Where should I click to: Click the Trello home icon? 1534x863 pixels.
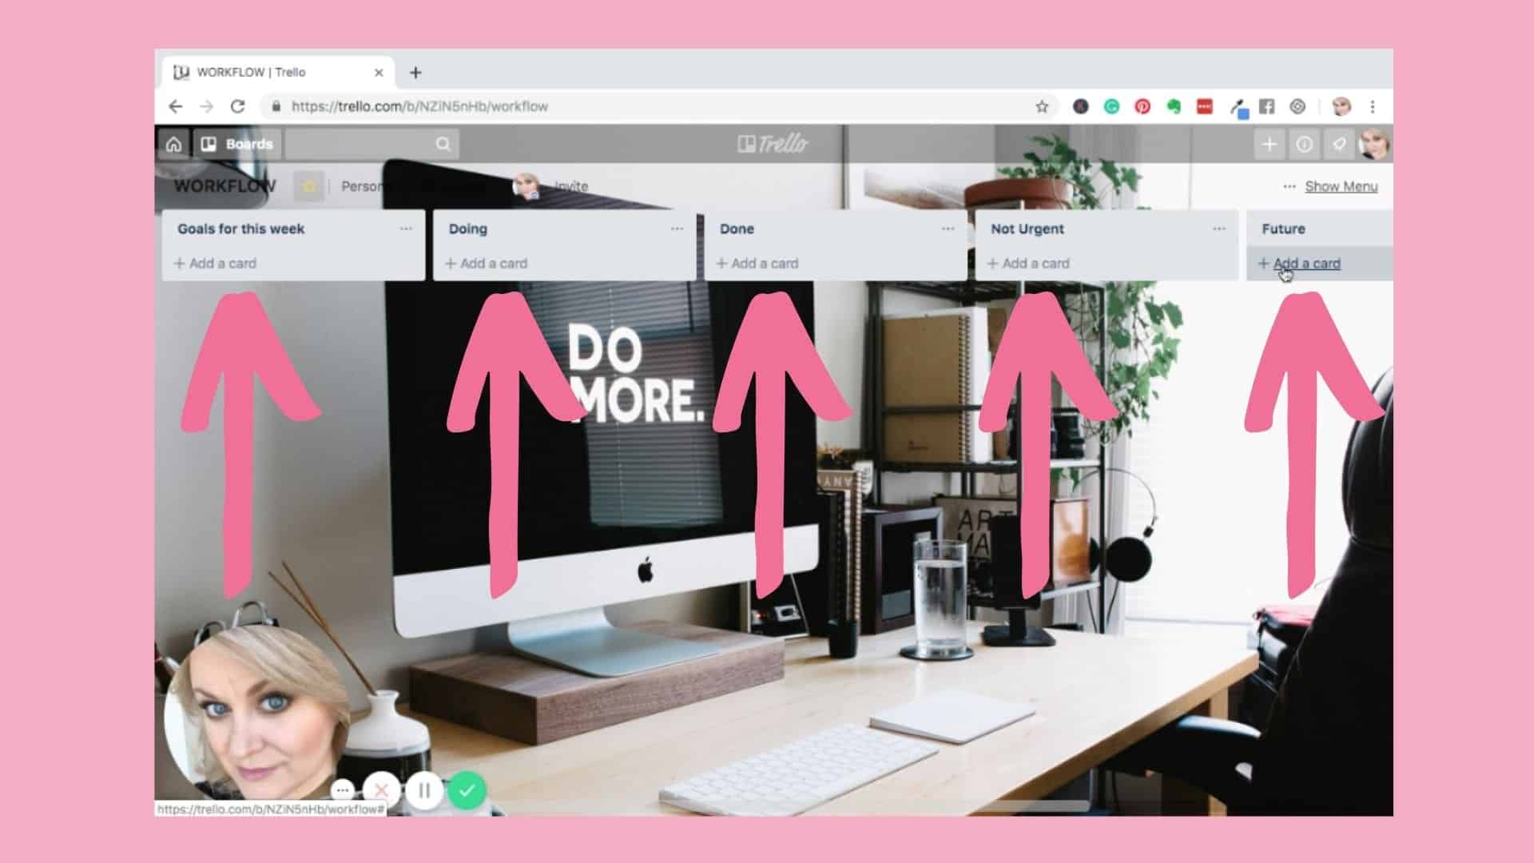tap(173, 143)
